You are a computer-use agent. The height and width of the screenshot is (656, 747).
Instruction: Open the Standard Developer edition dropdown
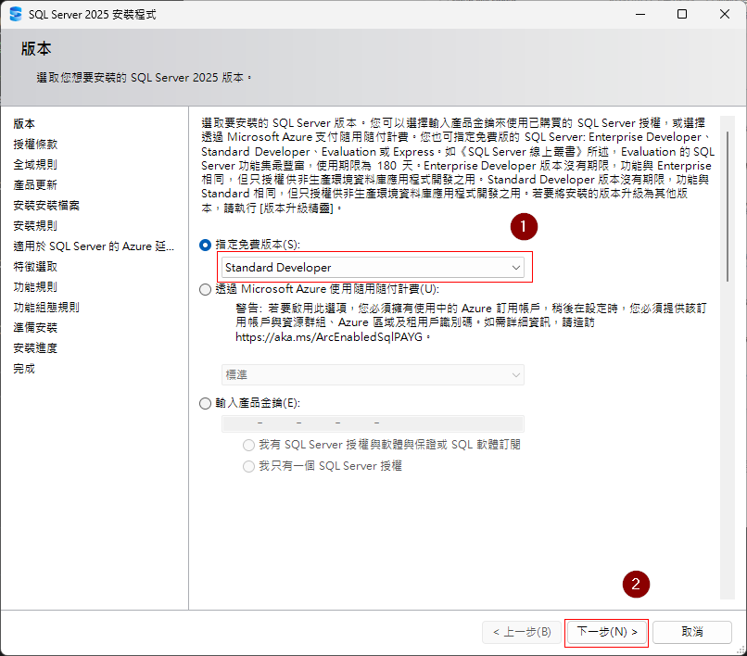(x=373, y=267)
